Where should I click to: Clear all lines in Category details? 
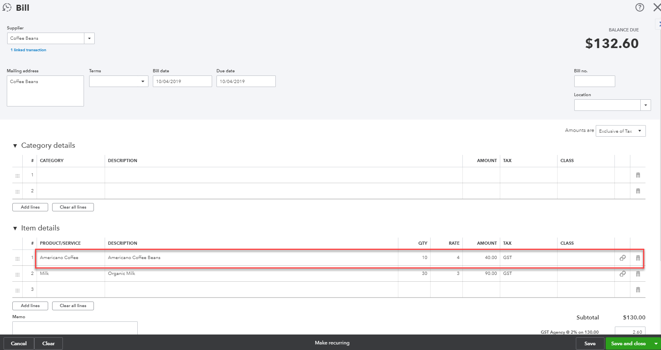pos(73,207)
